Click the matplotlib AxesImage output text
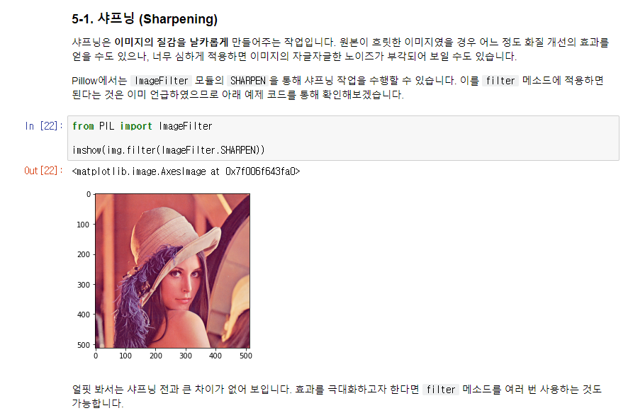 [x=186, y=171]
